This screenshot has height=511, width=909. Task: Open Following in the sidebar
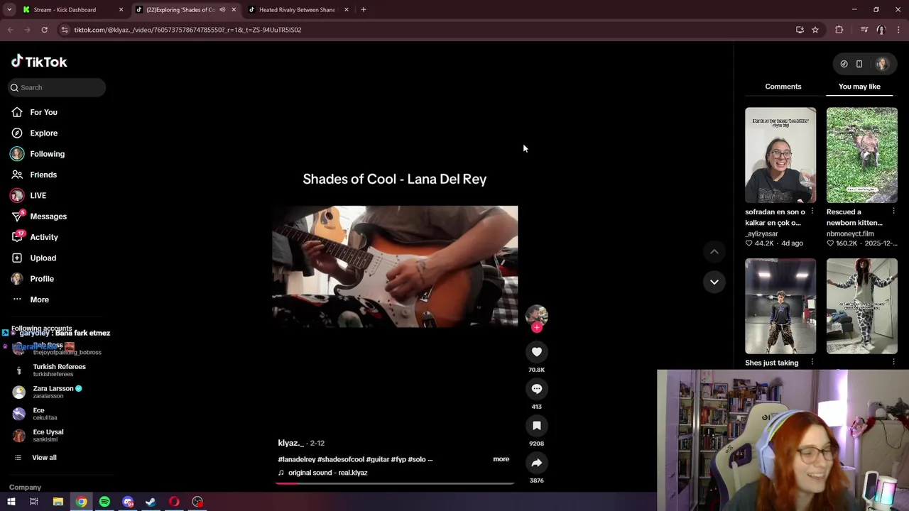click(47, 154)
